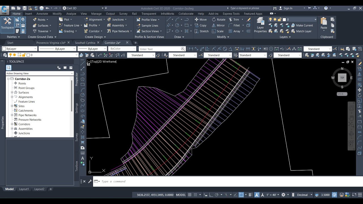This screenshot has width=363, height=204.
Task: Open the Prospector side tab
Action: [x=77, y=79]
